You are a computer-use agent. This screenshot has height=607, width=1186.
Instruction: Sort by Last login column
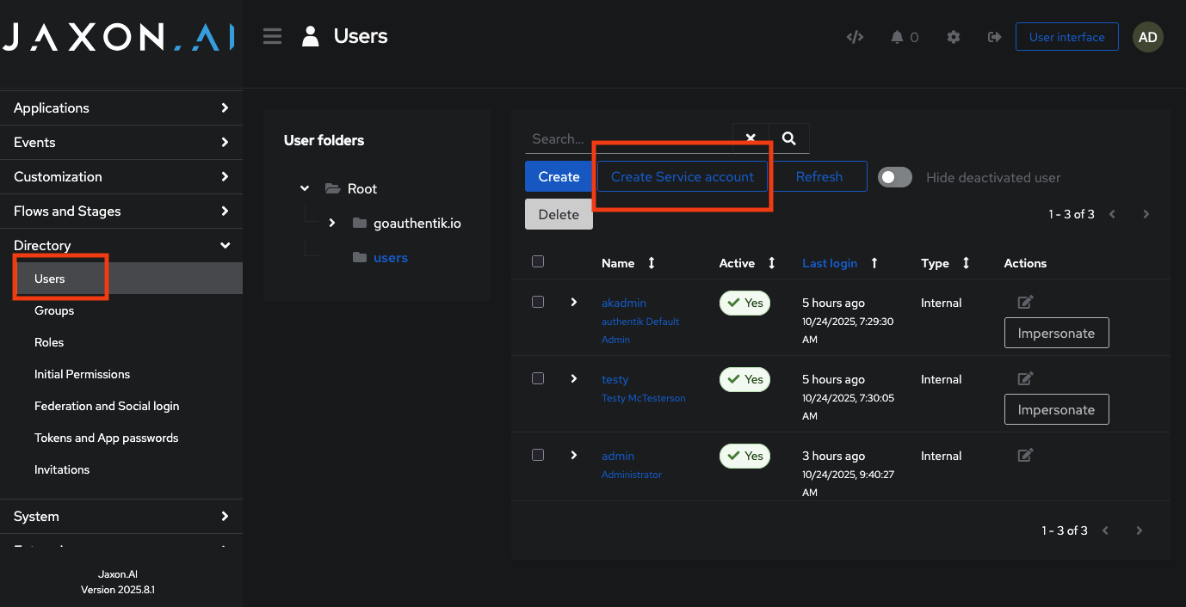tap(830, 263)
